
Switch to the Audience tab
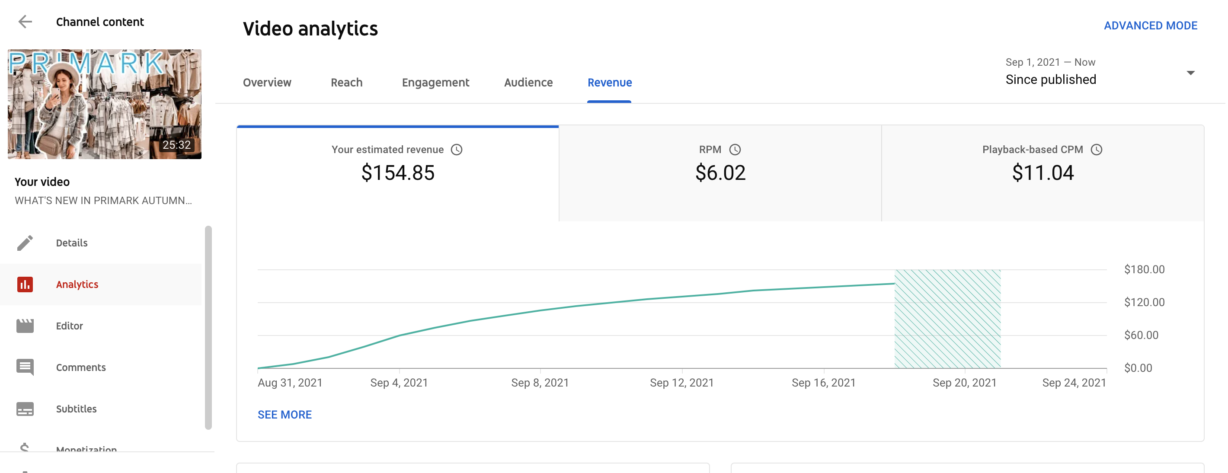(528, 83)
